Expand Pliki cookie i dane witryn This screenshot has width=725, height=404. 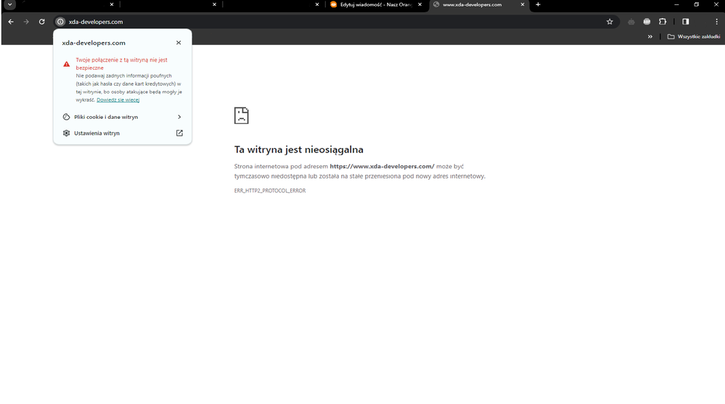(122, 117)
